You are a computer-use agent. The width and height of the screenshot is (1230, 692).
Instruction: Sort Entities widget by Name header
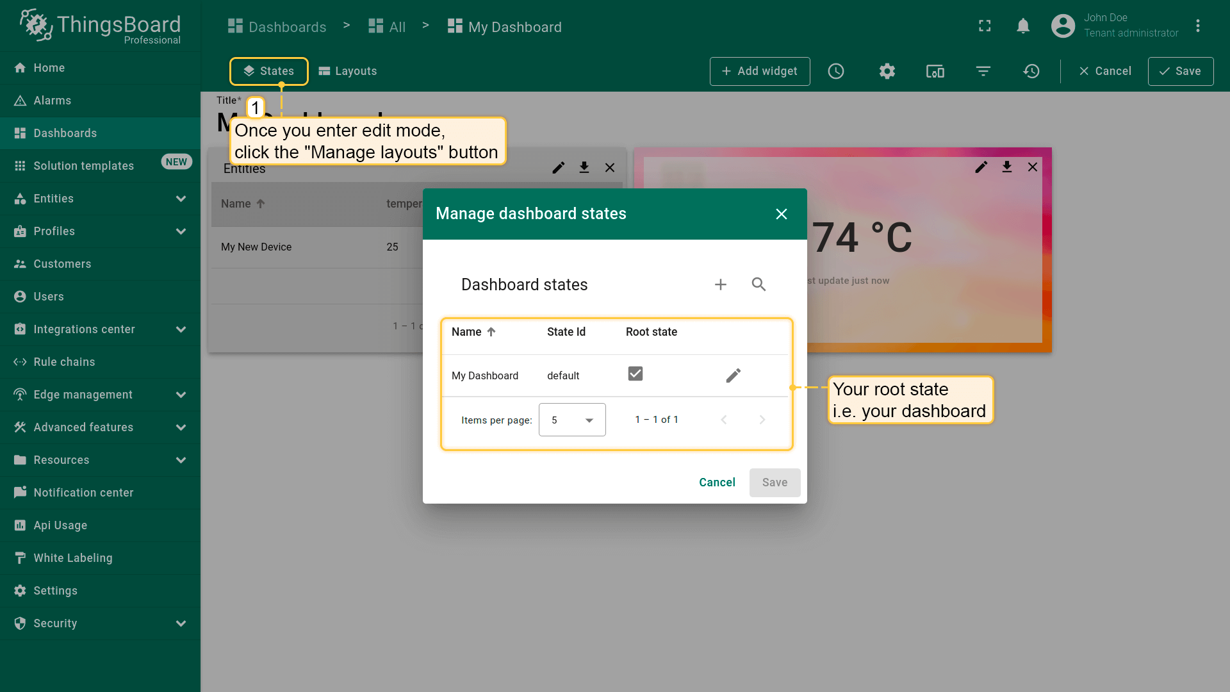pos(243,204)
